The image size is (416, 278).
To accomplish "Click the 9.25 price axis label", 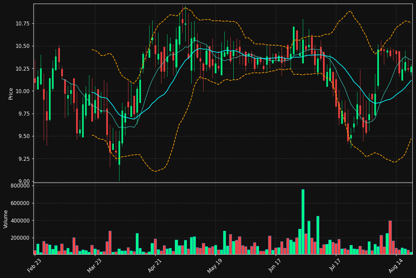I will point(24,159).
